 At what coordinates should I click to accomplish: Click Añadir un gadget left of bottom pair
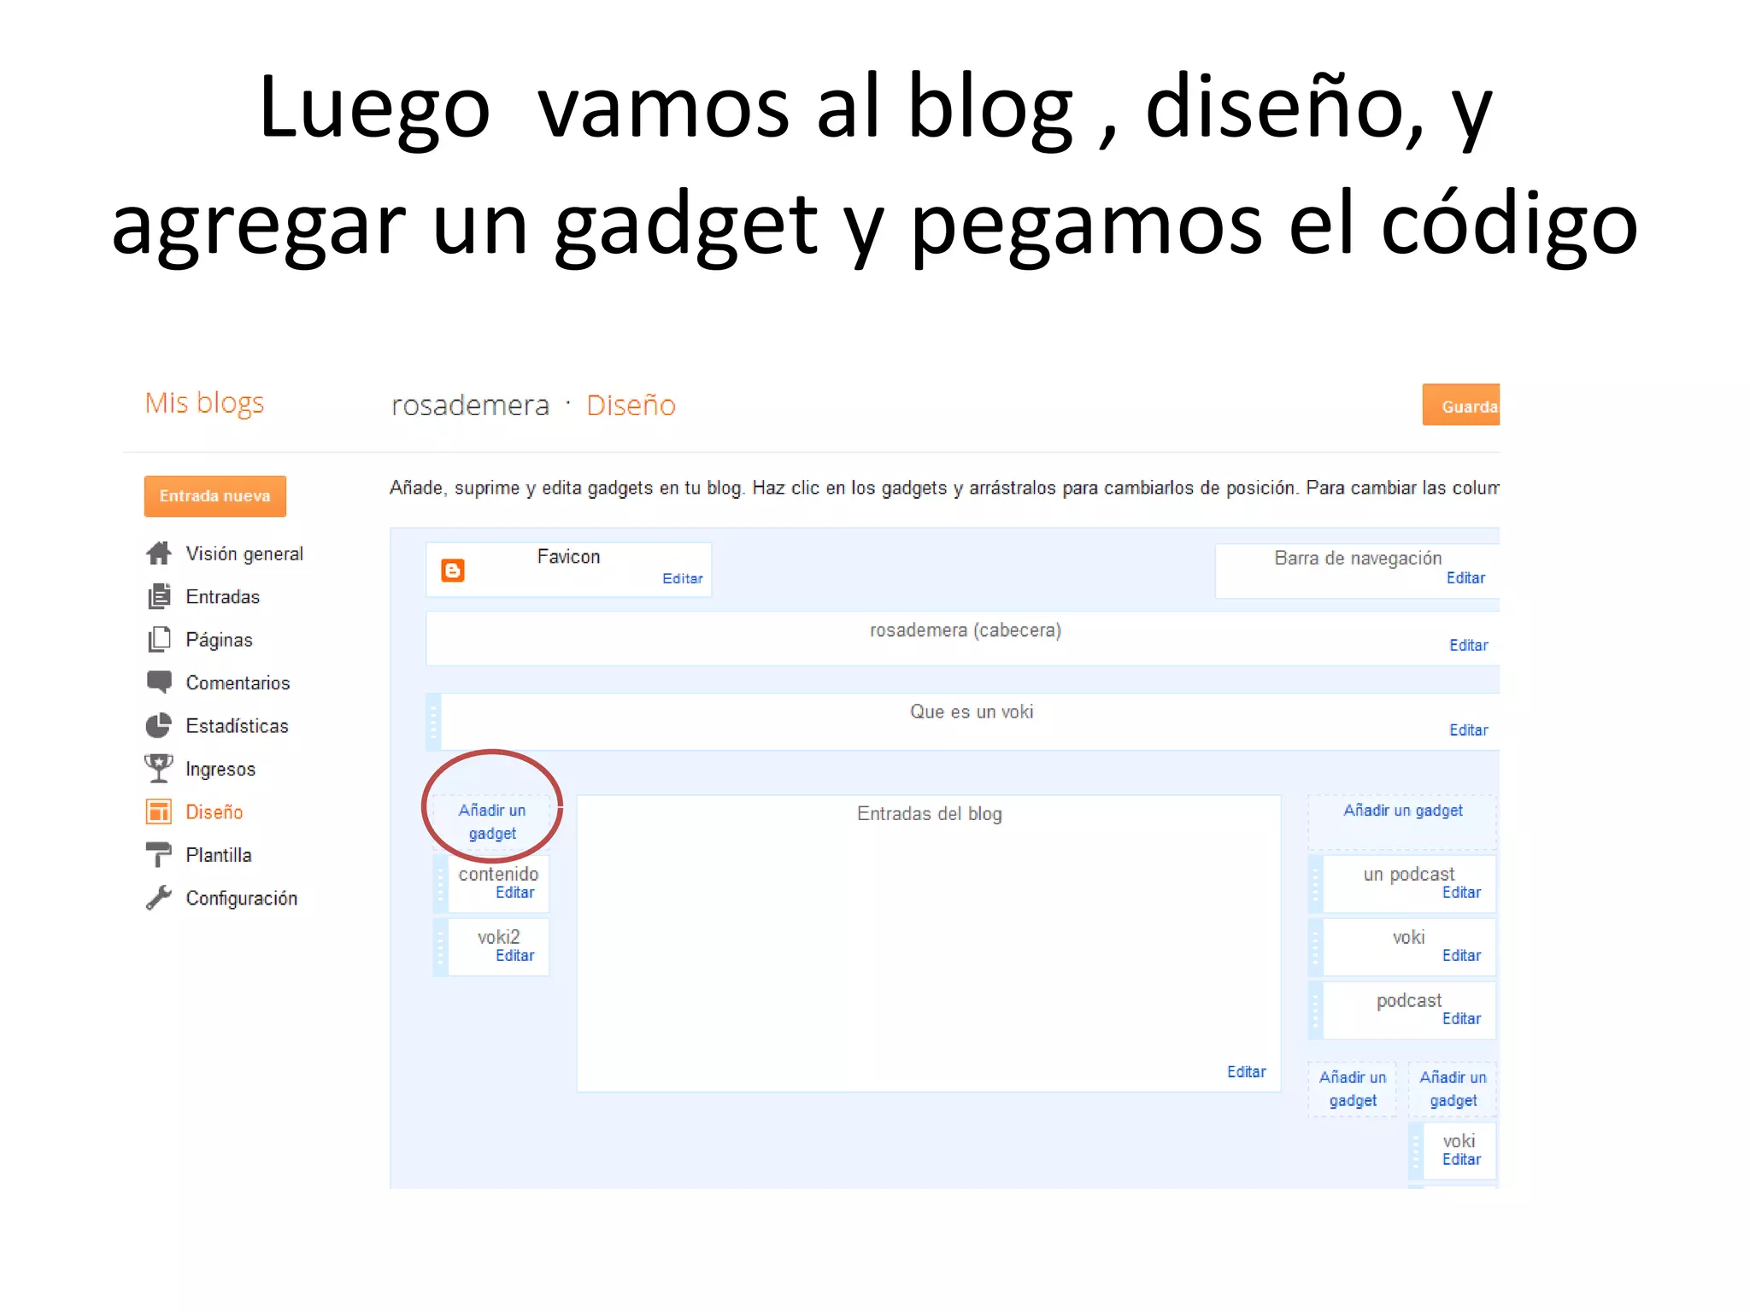1353,1088
